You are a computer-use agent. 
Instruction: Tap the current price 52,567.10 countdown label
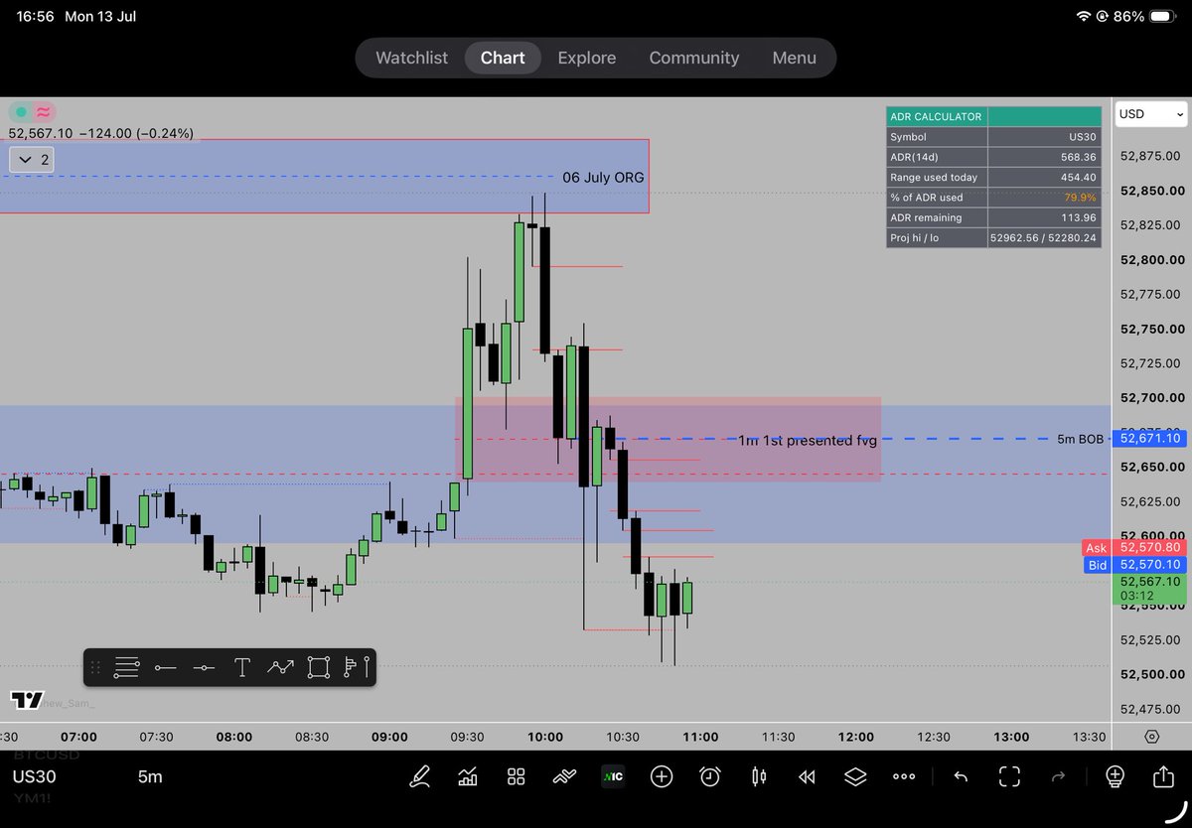click(1150, 589)
